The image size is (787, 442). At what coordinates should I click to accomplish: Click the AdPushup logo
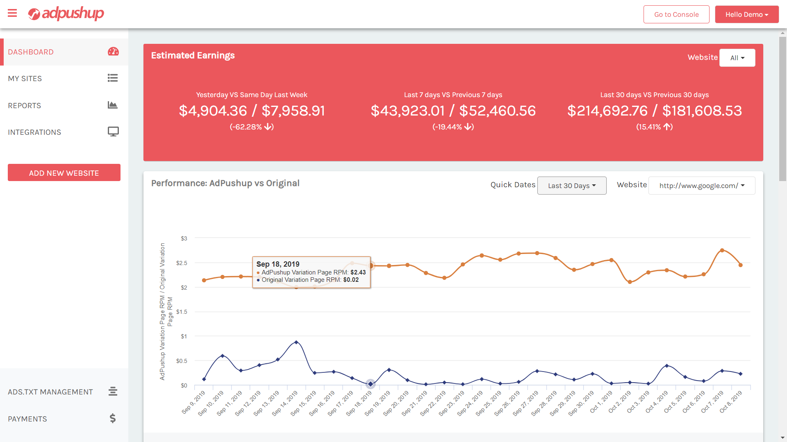pos(66,14)
